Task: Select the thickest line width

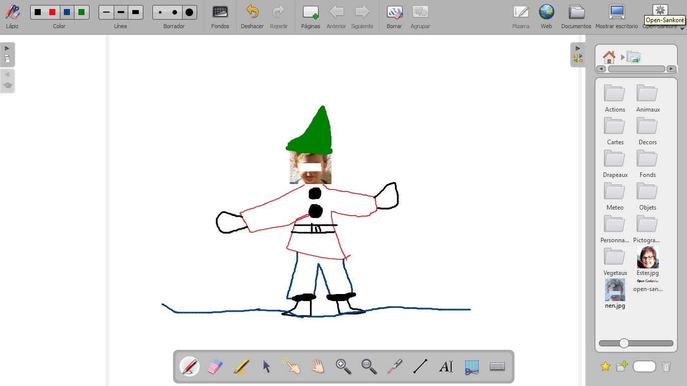Action: tap(135, 12)
